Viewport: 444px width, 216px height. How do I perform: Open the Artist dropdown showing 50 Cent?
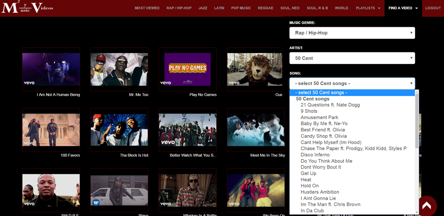pos(352,58)
